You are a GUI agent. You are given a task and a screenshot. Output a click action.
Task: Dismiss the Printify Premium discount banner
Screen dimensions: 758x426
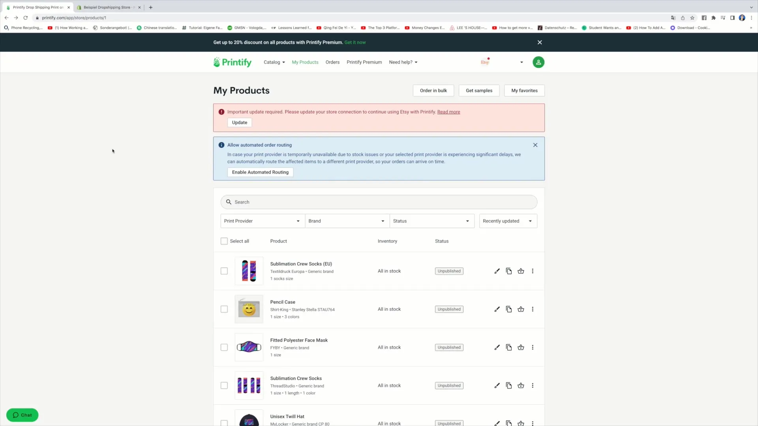tap(540, 42)
